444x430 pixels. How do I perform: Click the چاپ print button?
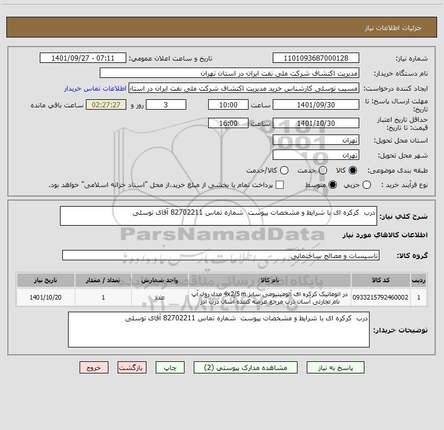point(170,367)
